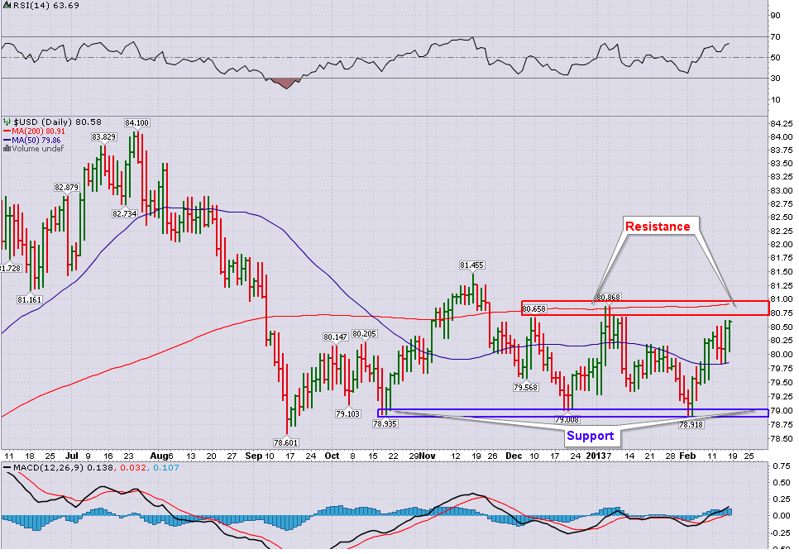Screen dimensions: 799x554
Task: Click the Aug label on date axis
Action: tap(161, 456)
